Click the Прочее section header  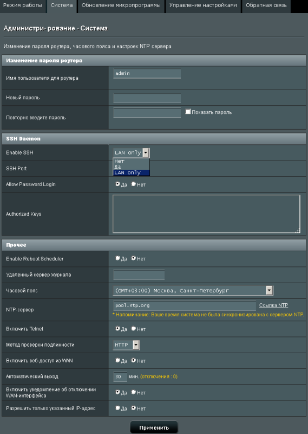(154, 245)
